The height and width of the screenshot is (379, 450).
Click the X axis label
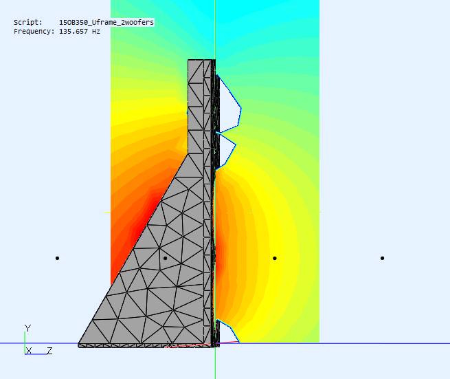pyautogui.click(x=29, y=351)
